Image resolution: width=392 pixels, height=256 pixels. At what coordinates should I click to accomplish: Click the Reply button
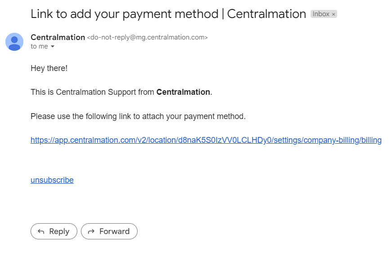tap(54, 231)
